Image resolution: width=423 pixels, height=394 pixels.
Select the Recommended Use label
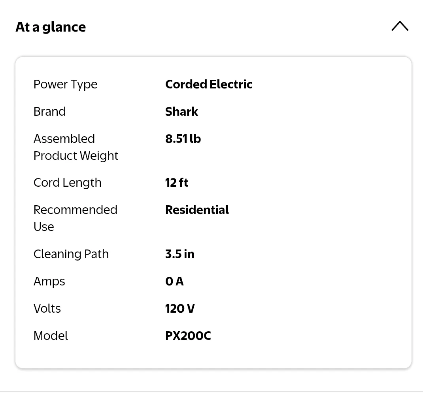(x=75, y=218)
